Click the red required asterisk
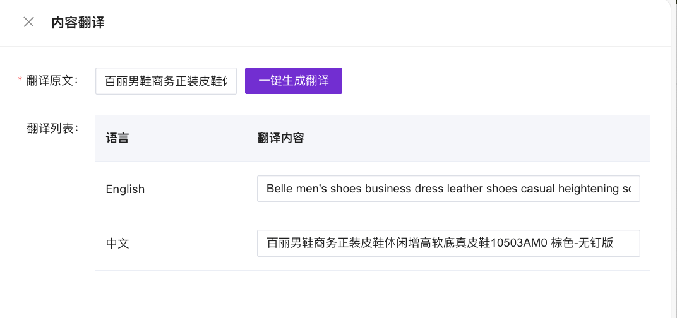Image resolution: width=677 pixels, height=318 pixels. point(20,80)
